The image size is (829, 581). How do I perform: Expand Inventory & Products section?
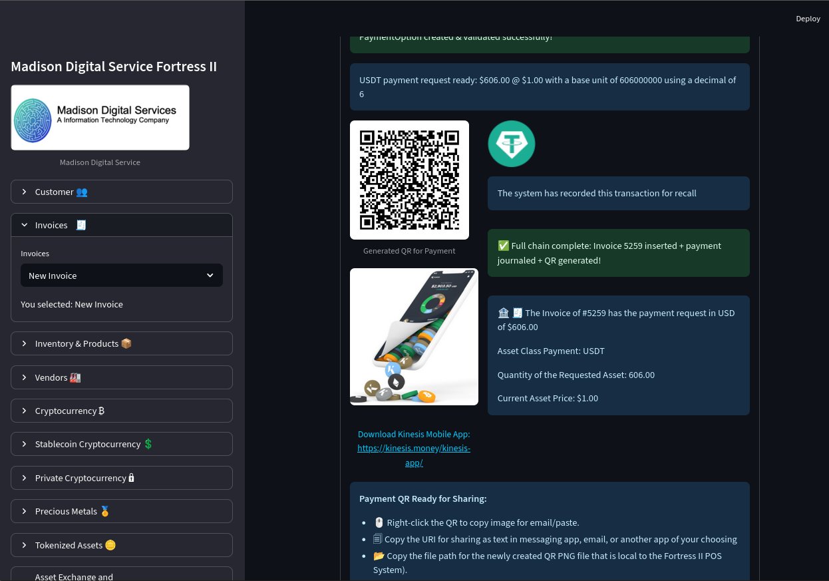click(x=122, y=343)
